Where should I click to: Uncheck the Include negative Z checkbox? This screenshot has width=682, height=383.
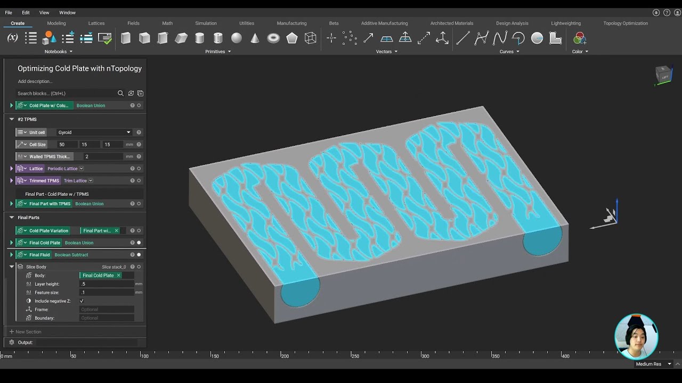tap(82, 301)
